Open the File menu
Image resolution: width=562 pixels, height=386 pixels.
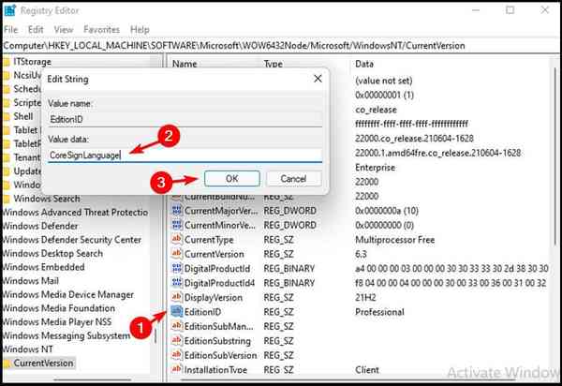pos(10,29)
